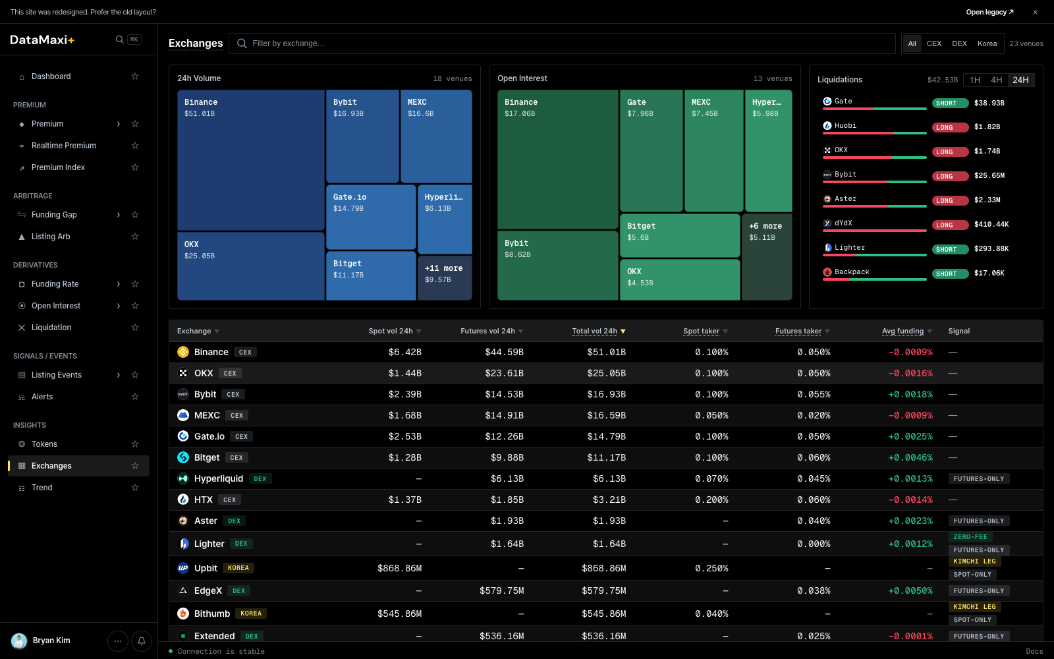Sort by Spot taker column
This screenshot has width=1054, height=659.
(706, 331)
